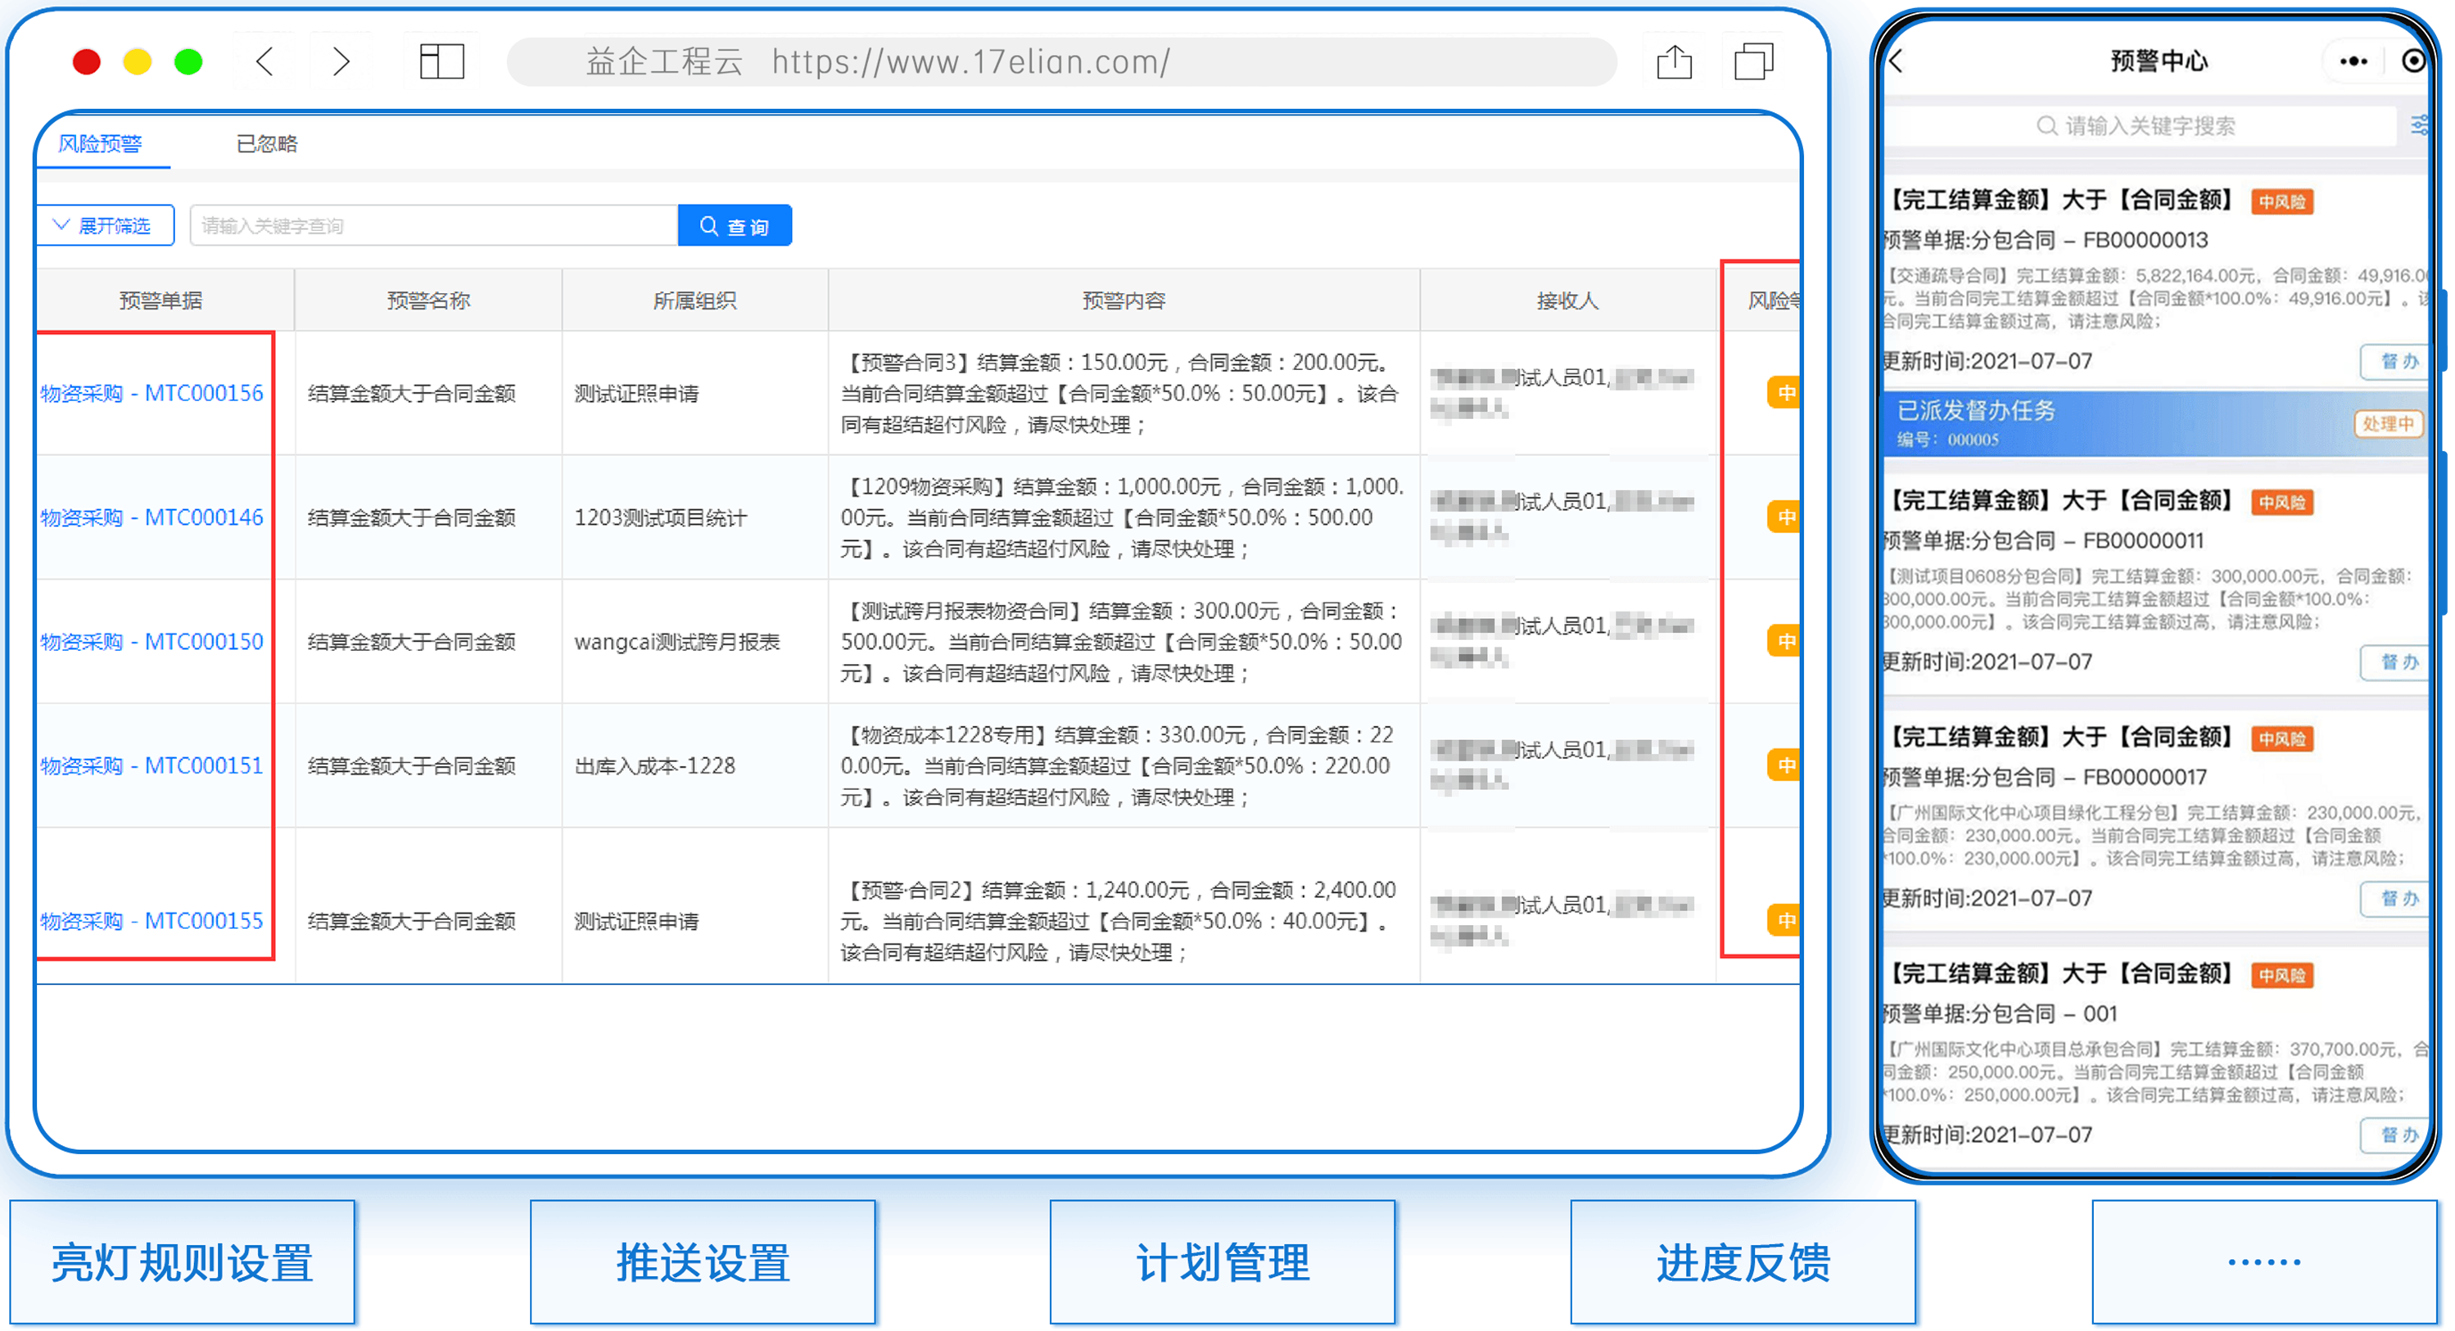2455x1331 pixels.
Task: Go forward with the browser forward arrow
Action: click(x=341, y=62)
